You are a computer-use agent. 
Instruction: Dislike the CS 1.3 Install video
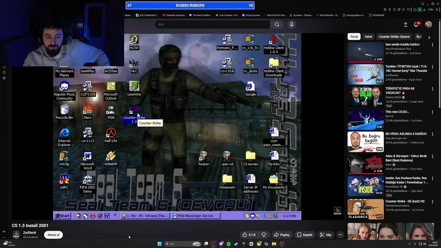[264, 235]
